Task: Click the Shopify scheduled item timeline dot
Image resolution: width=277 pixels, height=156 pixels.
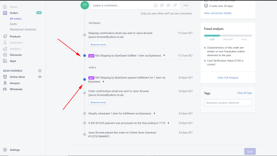Action: (84, 113)
